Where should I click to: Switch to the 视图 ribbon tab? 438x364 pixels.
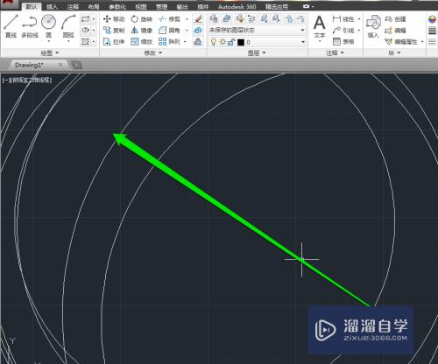(141, 6)
